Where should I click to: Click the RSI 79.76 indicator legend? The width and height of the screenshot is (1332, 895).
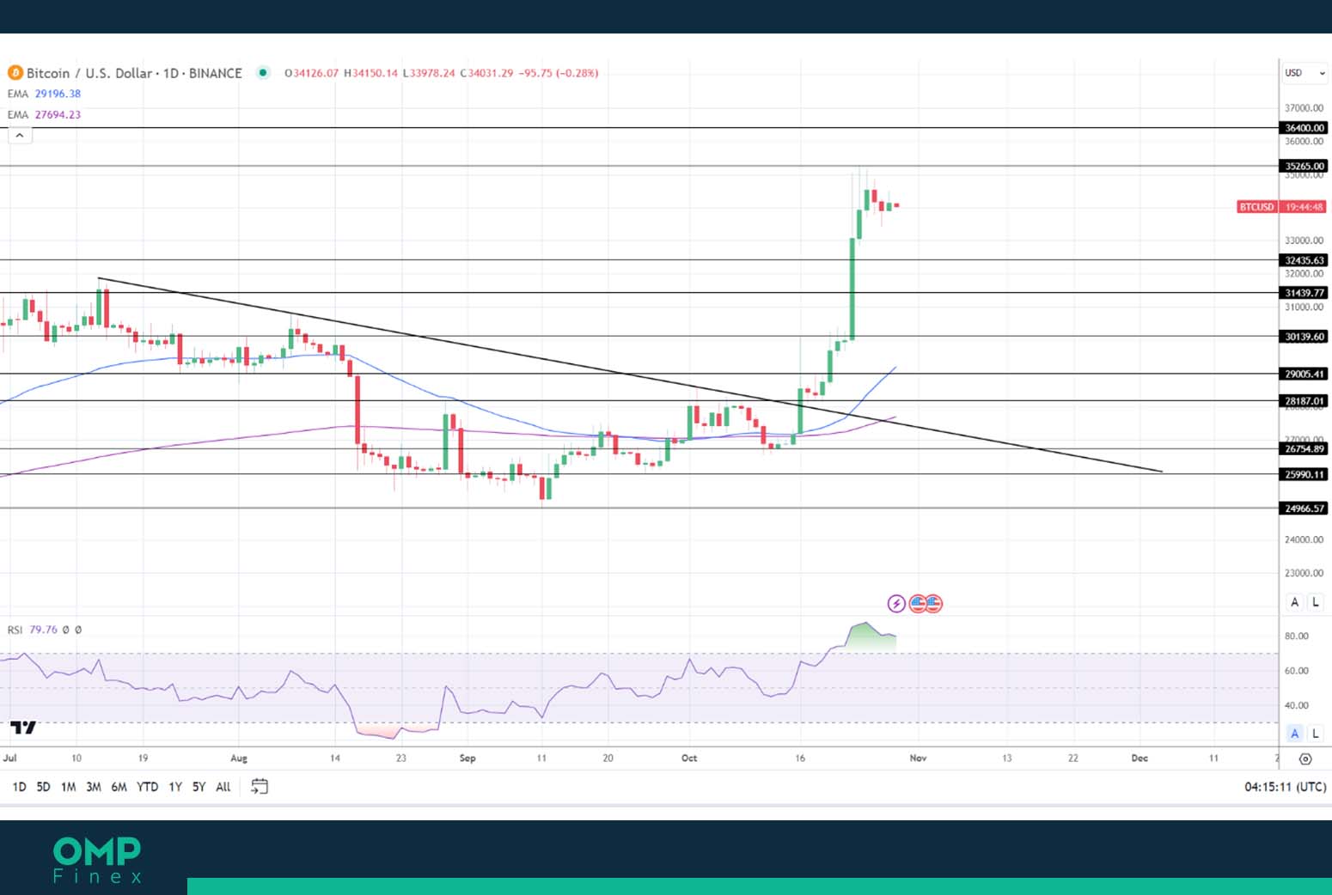coord(45,630)
